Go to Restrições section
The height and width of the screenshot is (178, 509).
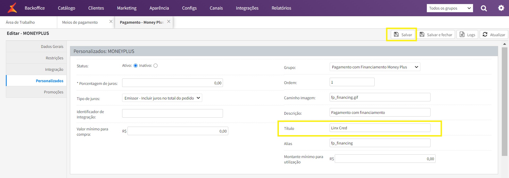[x=36, y=58]
